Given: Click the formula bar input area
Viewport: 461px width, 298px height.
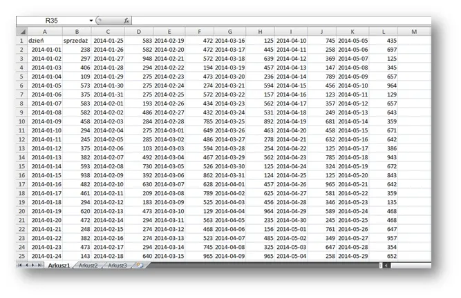Looking at the screenshot, I should 281,21.
